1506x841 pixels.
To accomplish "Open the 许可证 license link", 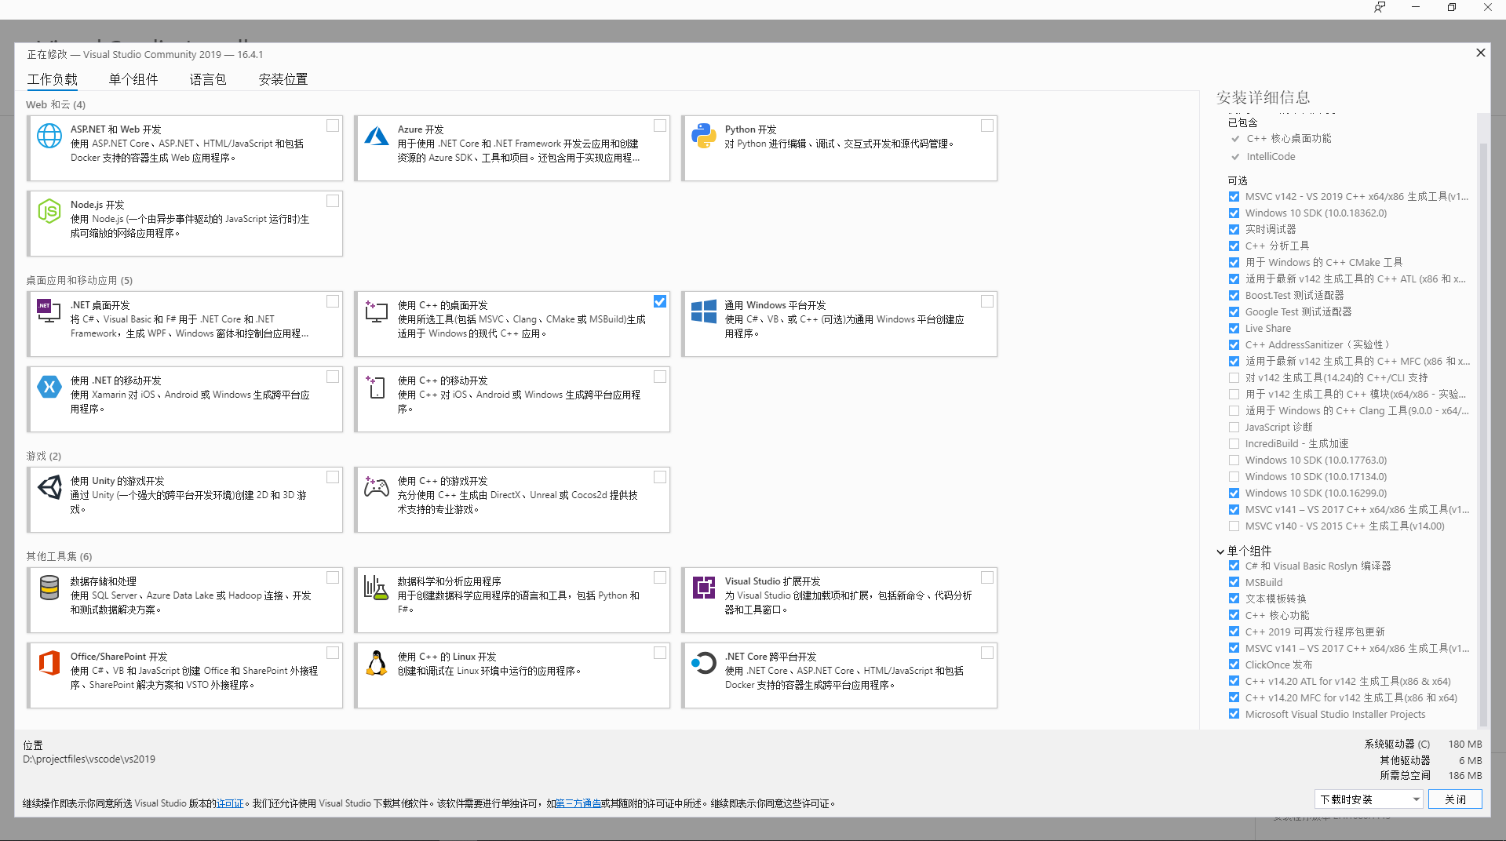I will pos(230,803).
